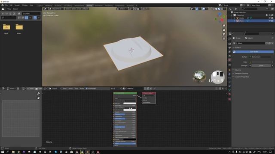Toggle Use Nodes checkbox in node editor
The height and width of the screenshot is (154, 275).
[87, 89]
